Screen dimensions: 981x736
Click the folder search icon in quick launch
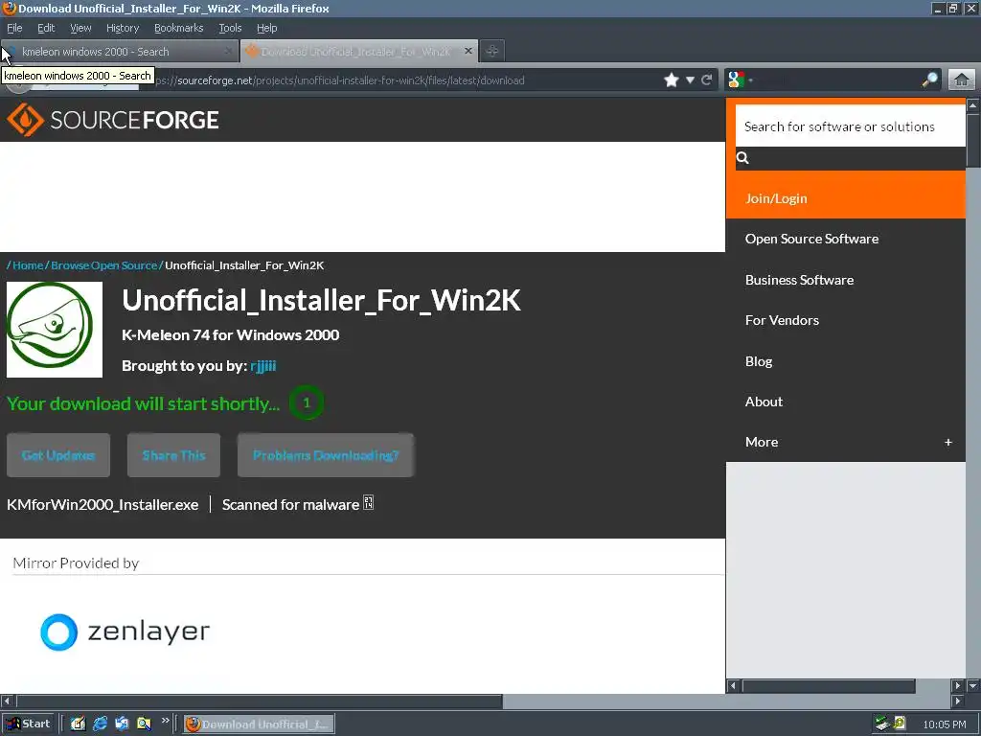point(144,724)
